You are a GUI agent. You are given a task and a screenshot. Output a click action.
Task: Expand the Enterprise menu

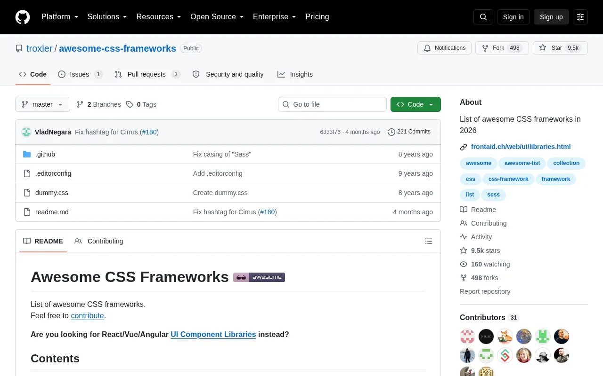[x=275, y=17]
